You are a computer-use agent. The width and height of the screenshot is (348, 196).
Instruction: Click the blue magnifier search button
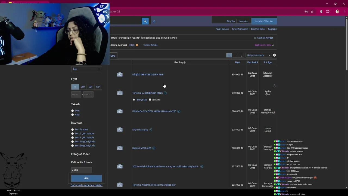(x=145, y=21)
